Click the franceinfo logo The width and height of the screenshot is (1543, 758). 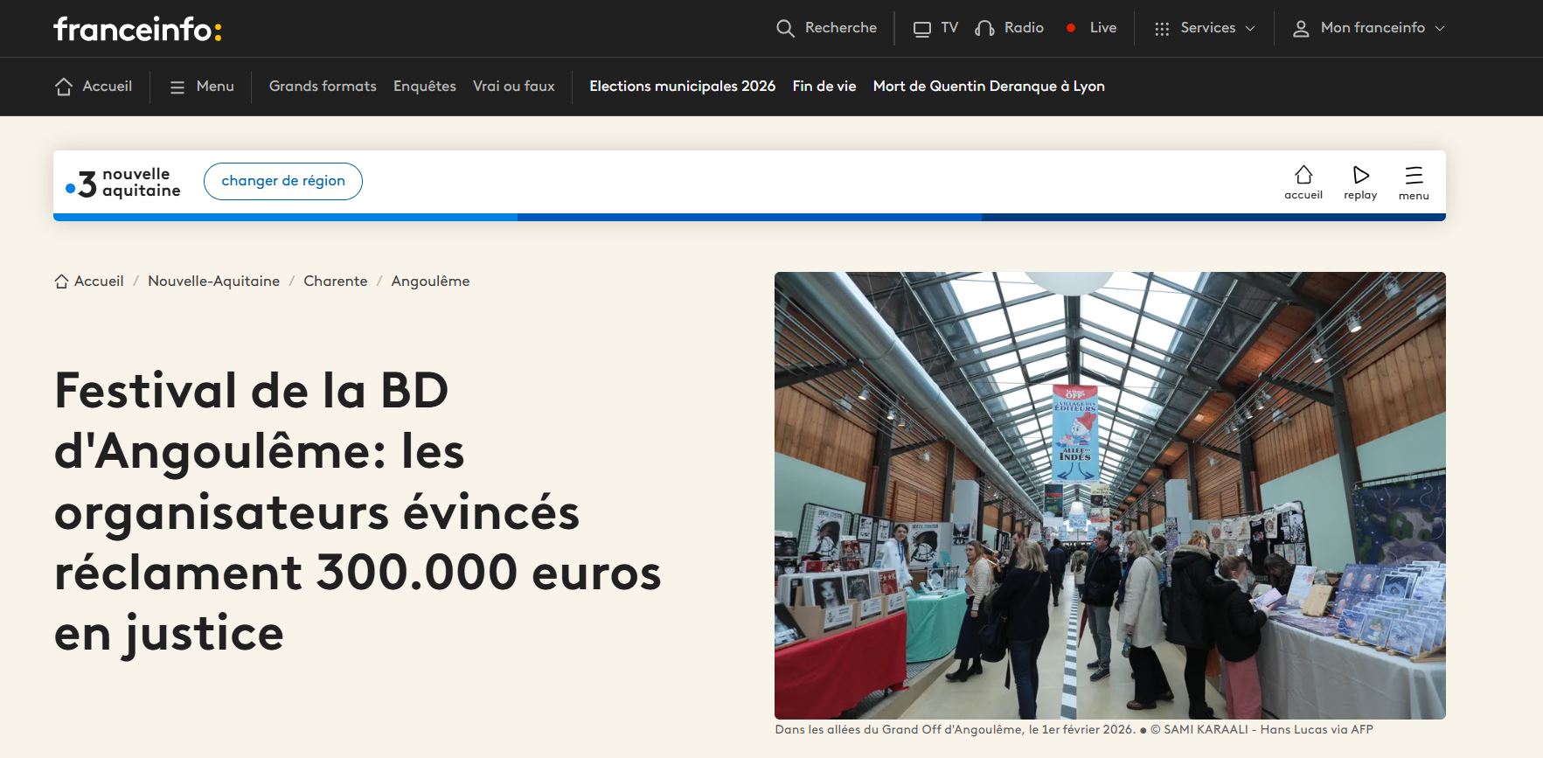point(137,29)
